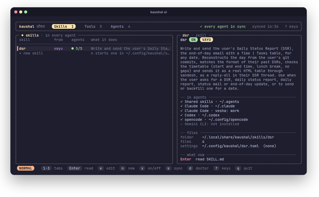Click the 'd' doctor key hint
Viewport: 319px width, 197px height.
tap(190, 168)
